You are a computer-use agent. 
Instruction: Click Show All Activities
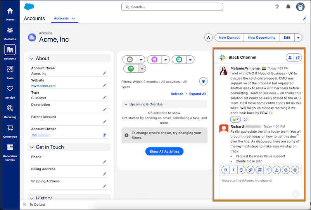[x=164, y=152]
